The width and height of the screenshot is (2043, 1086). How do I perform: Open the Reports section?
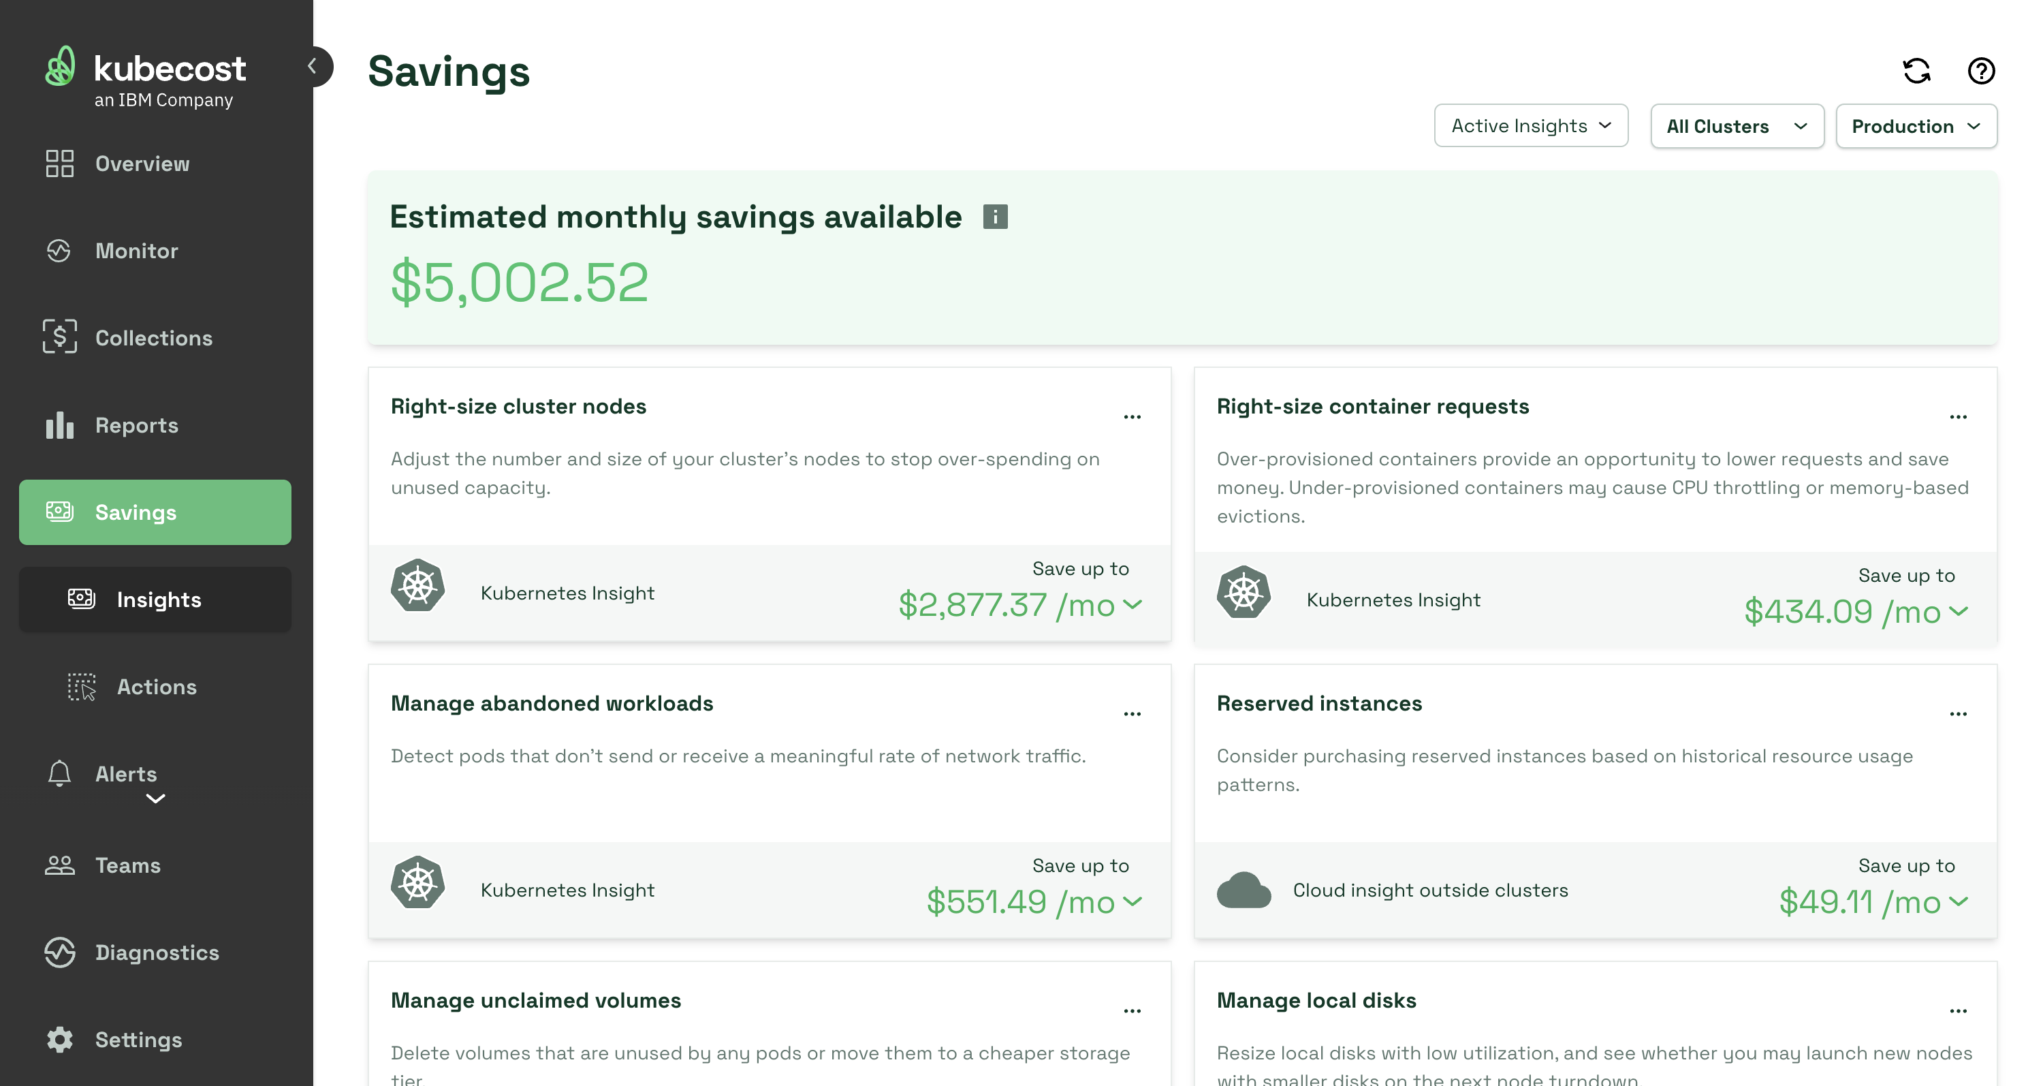point(136,425)
